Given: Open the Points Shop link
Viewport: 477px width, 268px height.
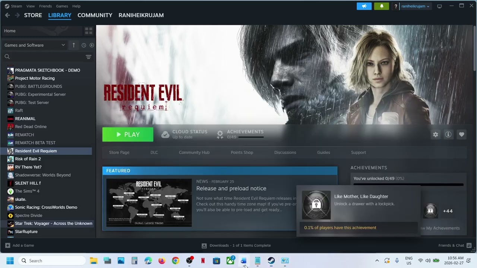Looking at the screenshot, I should coord(242,153).
